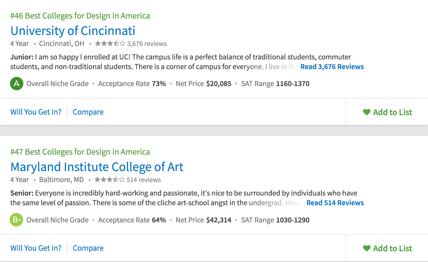Click the Maryland Institute B- grade badge
Image resolution: width=428 pixels, height=262 pixels.
coord(16,220)
